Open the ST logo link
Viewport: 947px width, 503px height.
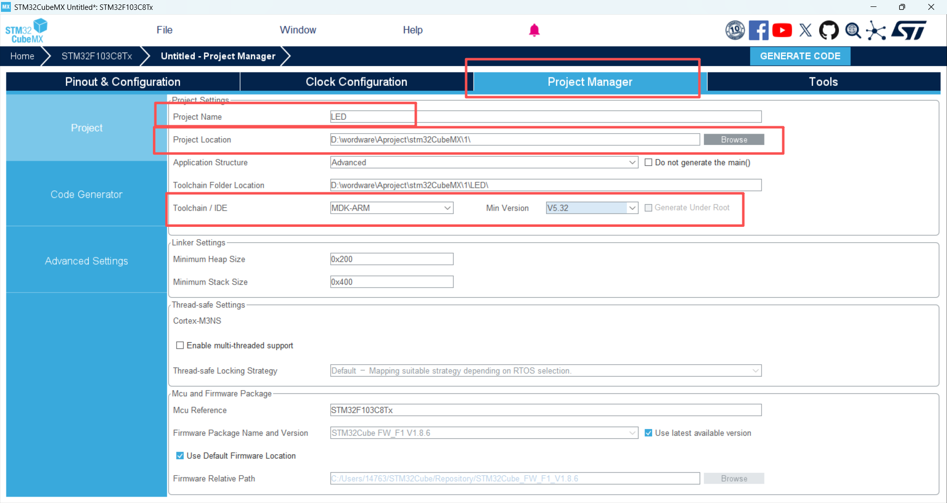[x=909, y=30]
